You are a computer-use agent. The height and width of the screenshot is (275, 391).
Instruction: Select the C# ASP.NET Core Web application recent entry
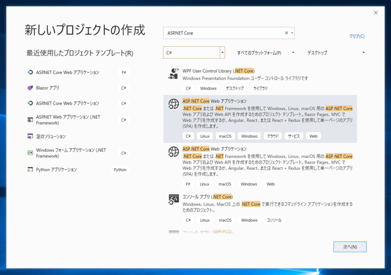(67, 104)
